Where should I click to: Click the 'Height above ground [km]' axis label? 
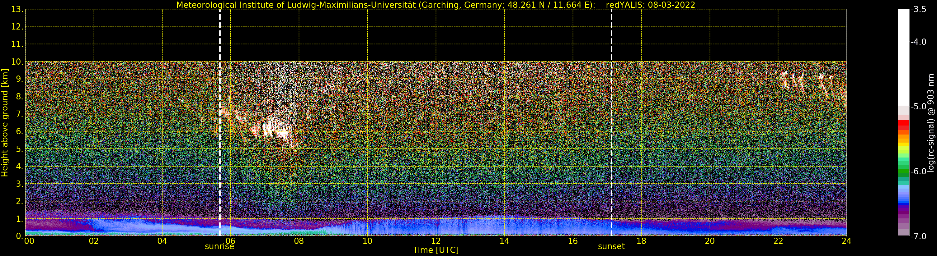tap(5, 123)
